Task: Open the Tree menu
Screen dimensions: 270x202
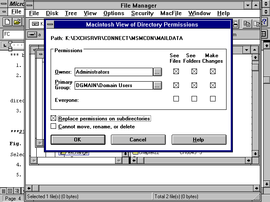Action: tap(71, 13)
